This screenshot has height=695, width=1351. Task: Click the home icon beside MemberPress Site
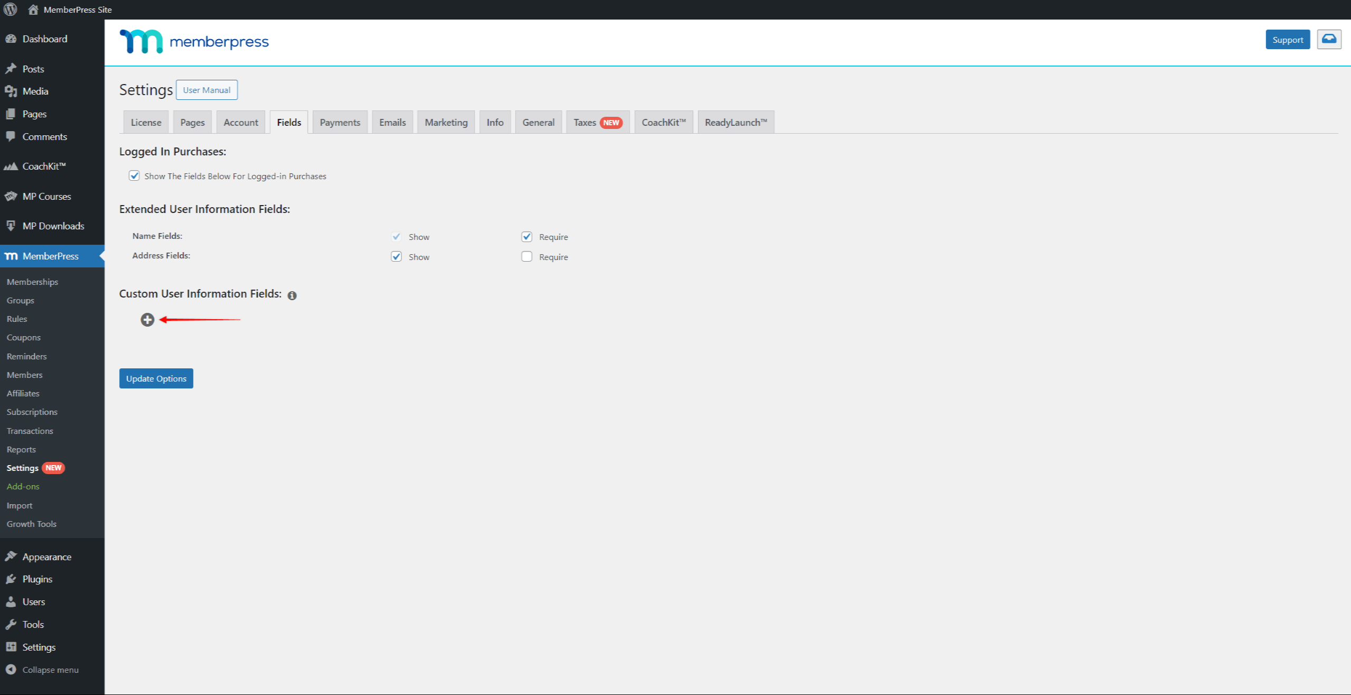[33, 10]
